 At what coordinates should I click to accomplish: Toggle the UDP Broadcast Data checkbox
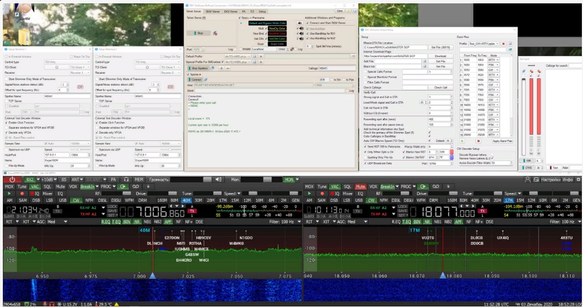tap(364, 163)
